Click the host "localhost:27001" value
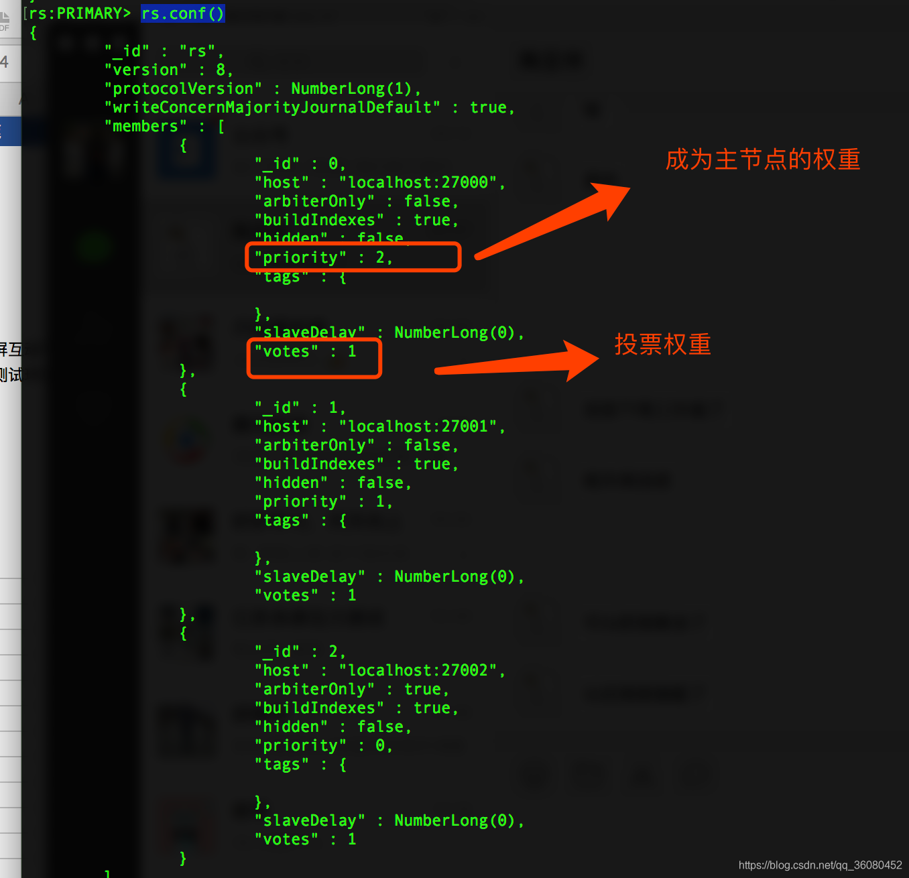909x878 pixels. pyautogui.click(x=418, y=426)
